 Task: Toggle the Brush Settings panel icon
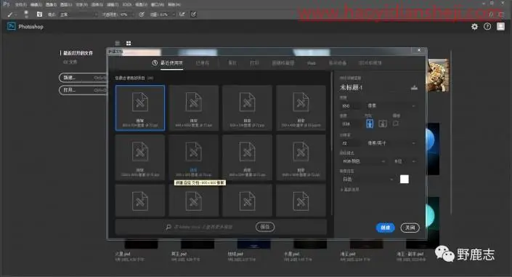click(x=39, y=15)
